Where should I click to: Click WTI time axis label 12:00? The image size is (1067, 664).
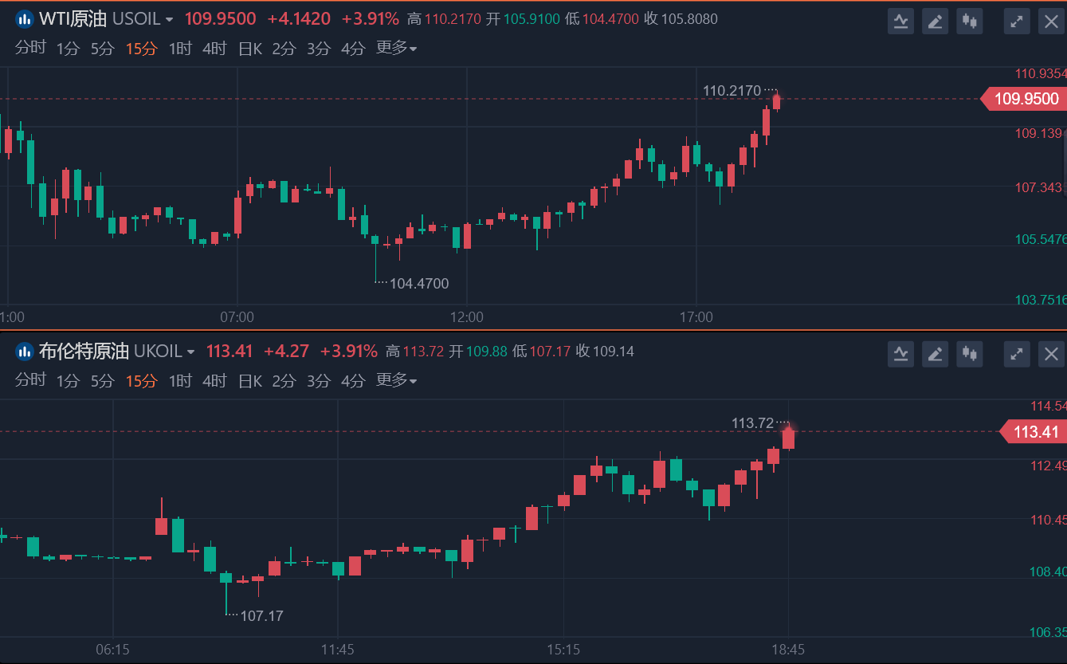click(466, 317)
